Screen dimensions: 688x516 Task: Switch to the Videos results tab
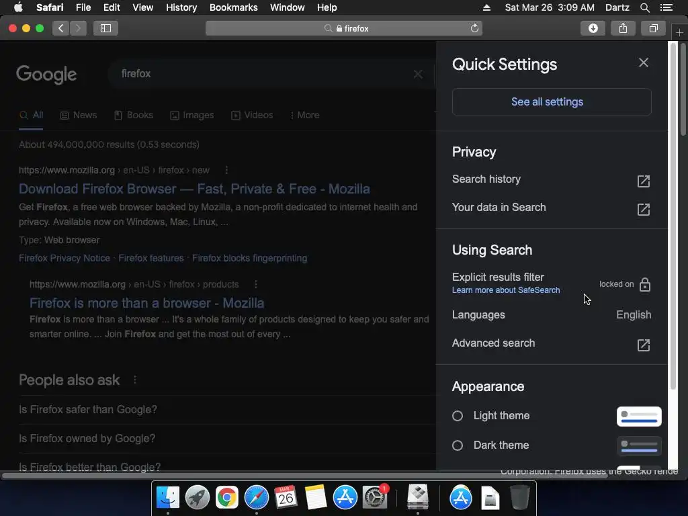(252, 116)
